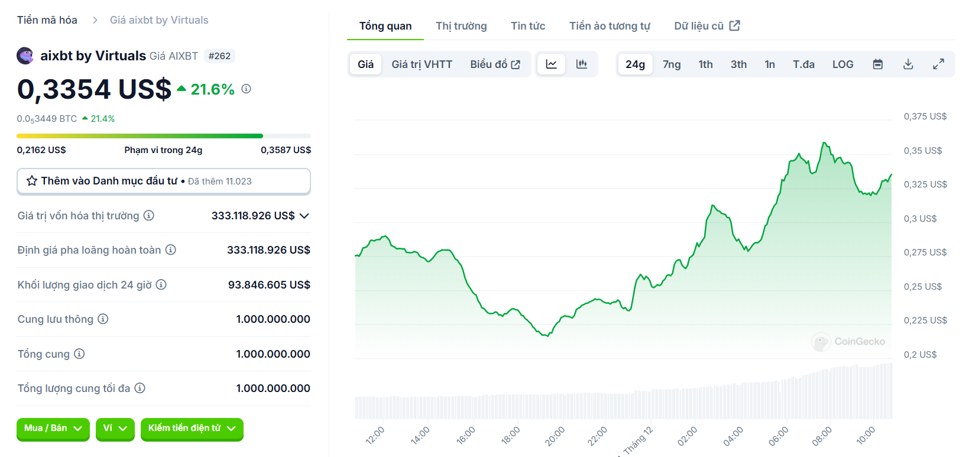The width and height of the screenshot is (969, 457).
Task: Select Giá trị VHTT chart mode
Action: [422, 64]
